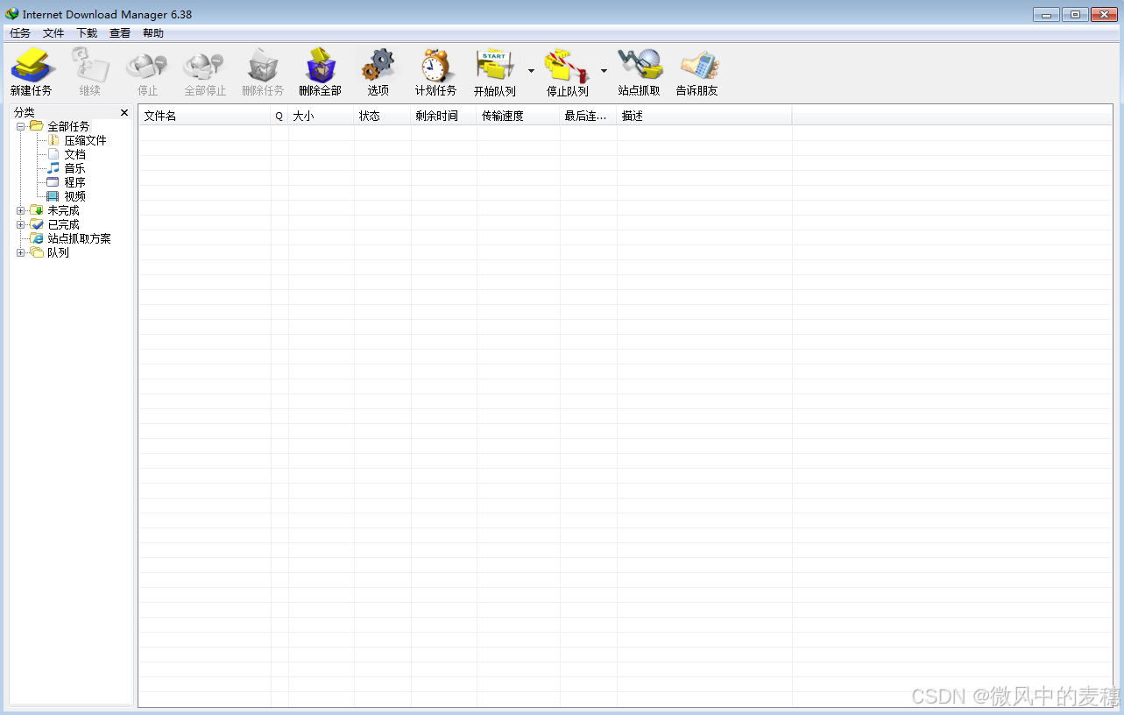This screenshot has height=715, width=1124.
Task: Click the 全部停止 stop all icon
Action: [204, 66]
